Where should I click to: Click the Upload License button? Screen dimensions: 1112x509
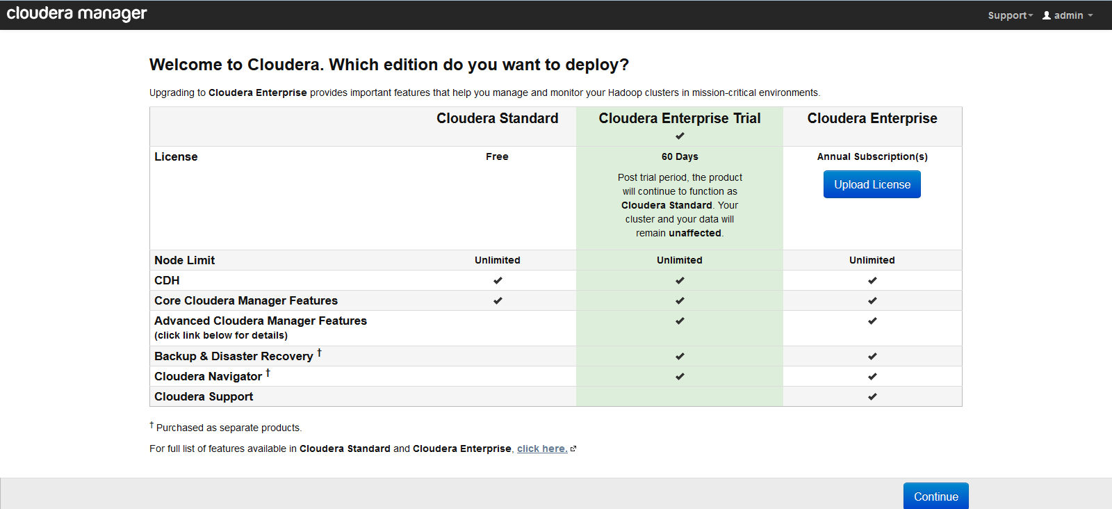tap(872, 184)
